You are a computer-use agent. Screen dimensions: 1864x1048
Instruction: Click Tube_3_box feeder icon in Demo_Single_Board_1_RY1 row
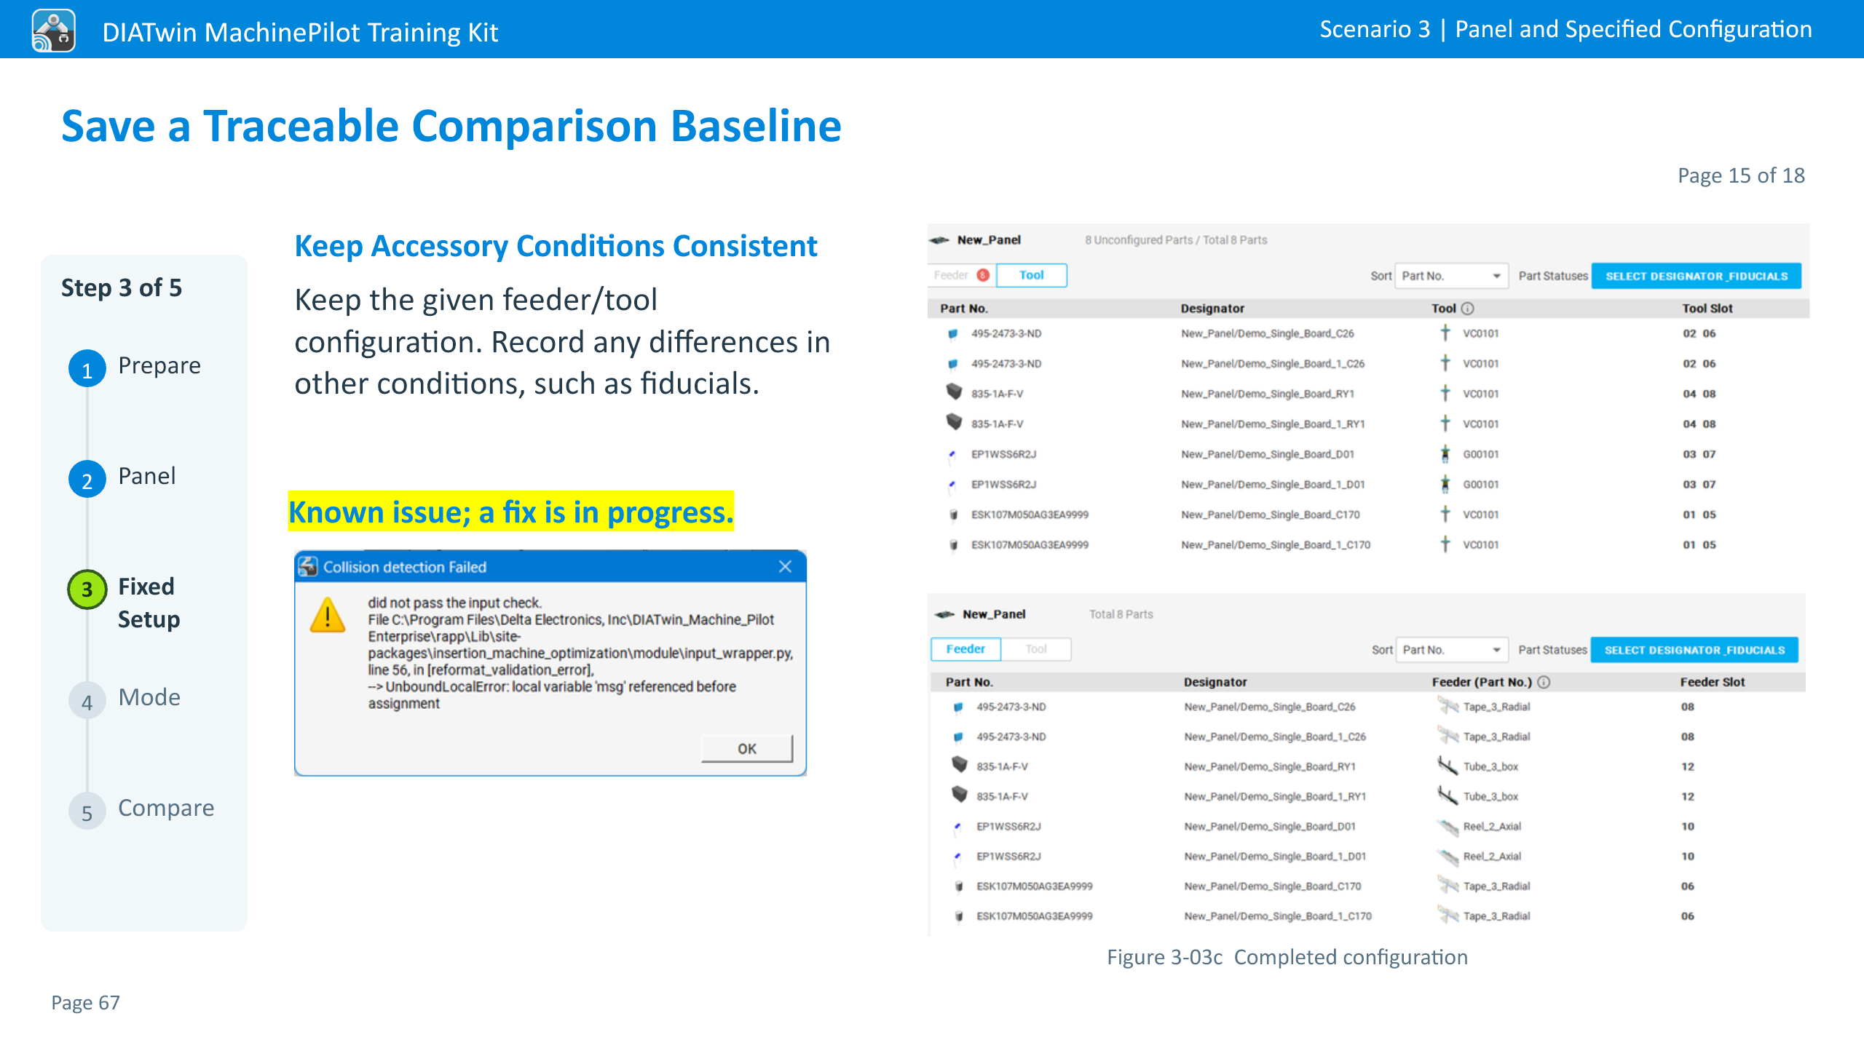[1448, 795]
